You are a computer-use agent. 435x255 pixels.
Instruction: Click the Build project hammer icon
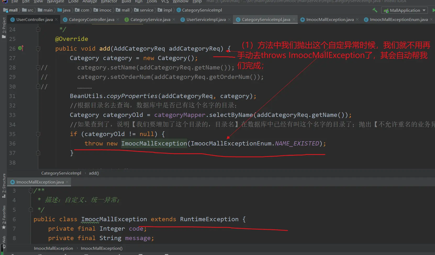coord(375,10)
